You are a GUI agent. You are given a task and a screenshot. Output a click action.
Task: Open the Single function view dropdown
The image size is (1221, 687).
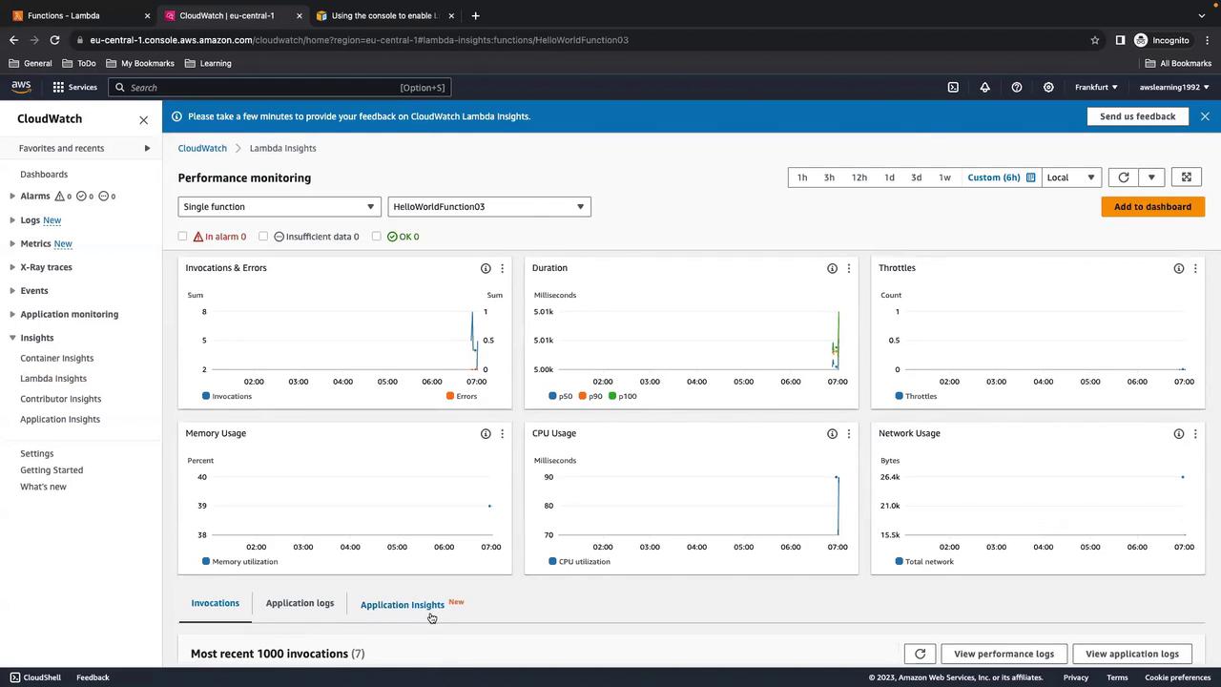point(279,207)
